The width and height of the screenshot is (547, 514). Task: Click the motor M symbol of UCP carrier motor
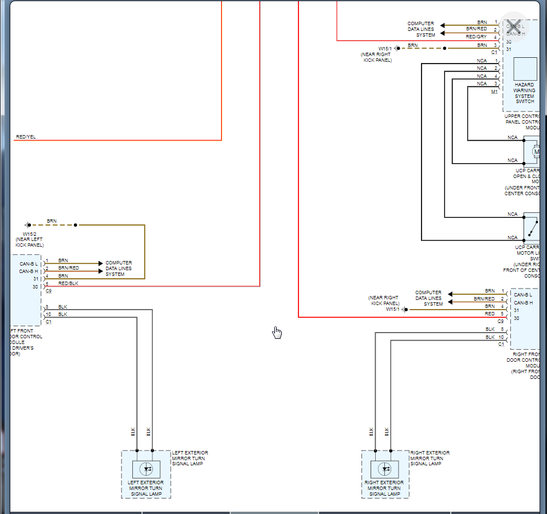(x=536, y=152)
